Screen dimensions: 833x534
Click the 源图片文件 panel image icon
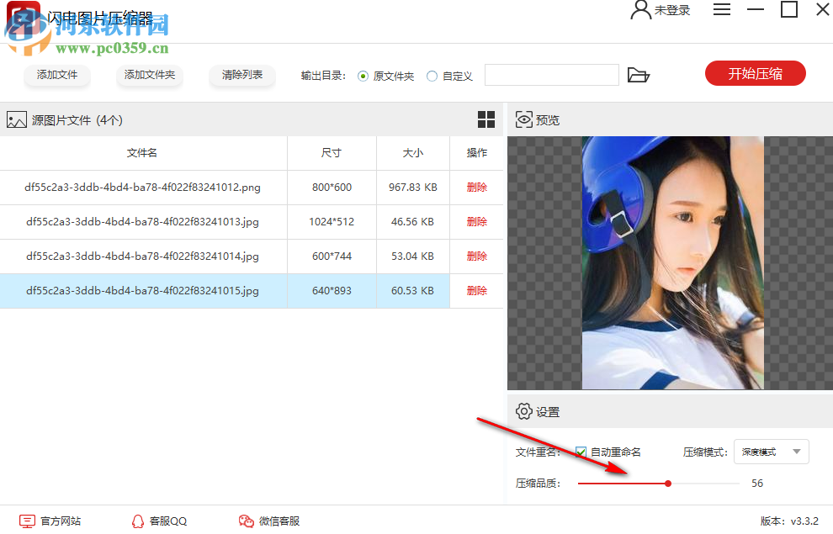tap(16, 119)
